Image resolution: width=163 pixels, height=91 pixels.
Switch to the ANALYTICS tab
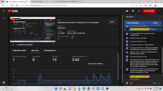(x=35, y=51)
